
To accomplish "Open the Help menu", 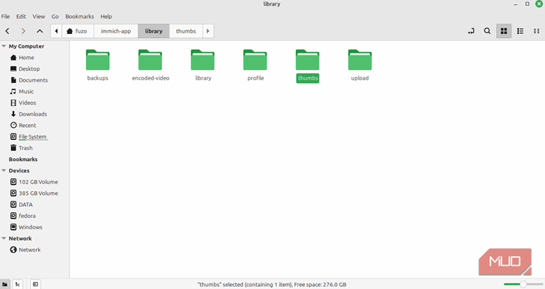I will (x=106, y=16).
